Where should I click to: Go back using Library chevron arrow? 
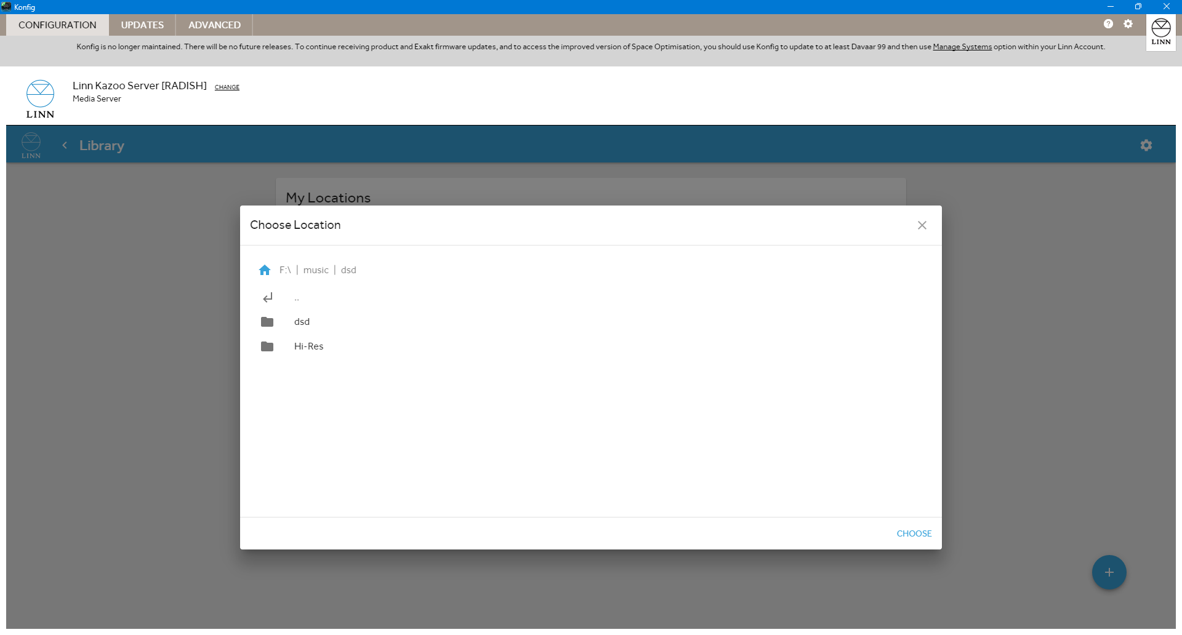65,145
